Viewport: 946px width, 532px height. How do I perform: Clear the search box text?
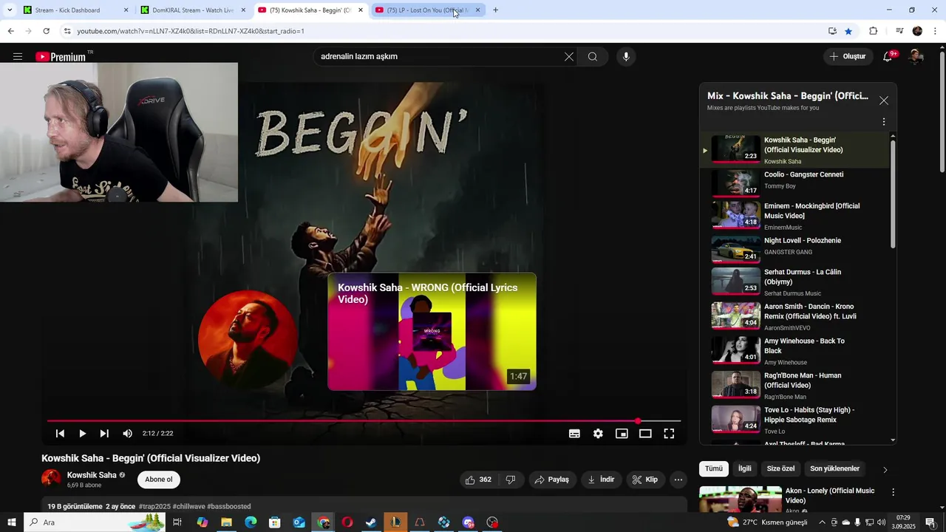(x=569, y=57)
